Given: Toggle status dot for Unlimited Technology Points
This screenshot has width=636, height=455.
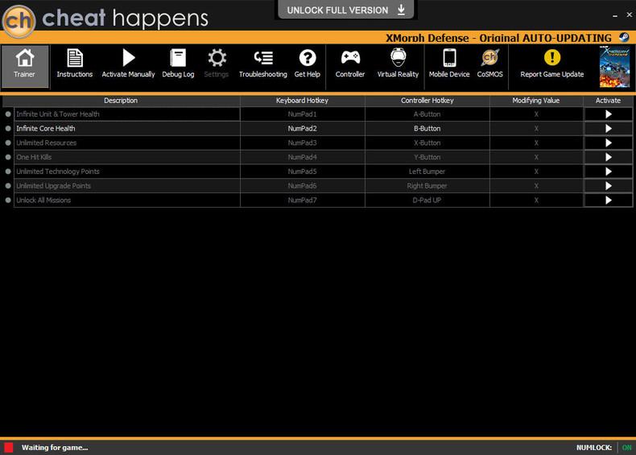Looking at the screenshot, I should [x=8, y=172].
